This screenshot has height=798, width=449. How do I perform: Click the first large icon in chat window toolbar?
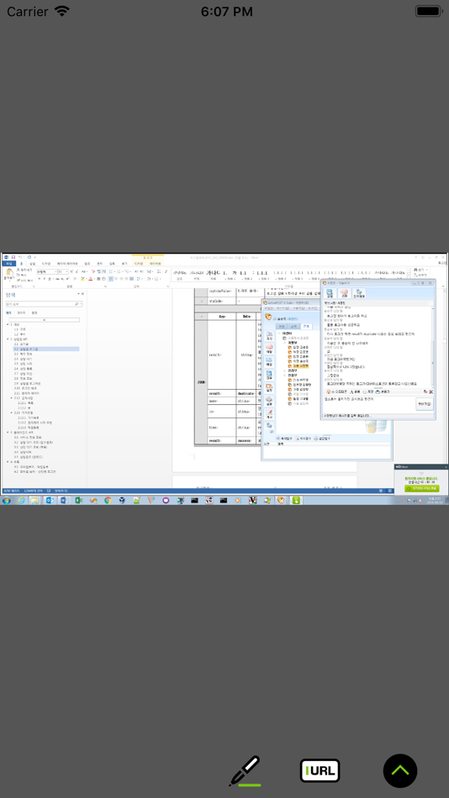pyautogui.click(x=330, y=293)
